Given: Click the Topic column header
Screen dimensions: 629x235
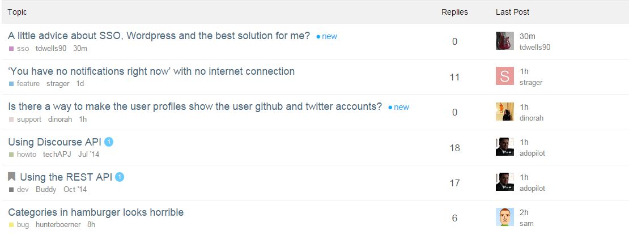Looking at the screenshot, I should [x=17, y=12].
